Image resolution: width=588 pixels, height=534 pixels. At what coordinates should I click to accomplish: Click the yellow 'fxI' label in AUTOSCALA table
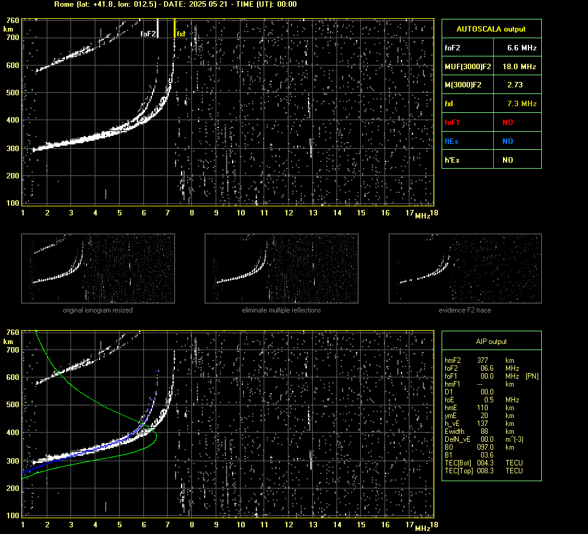(x=448, y=103)
